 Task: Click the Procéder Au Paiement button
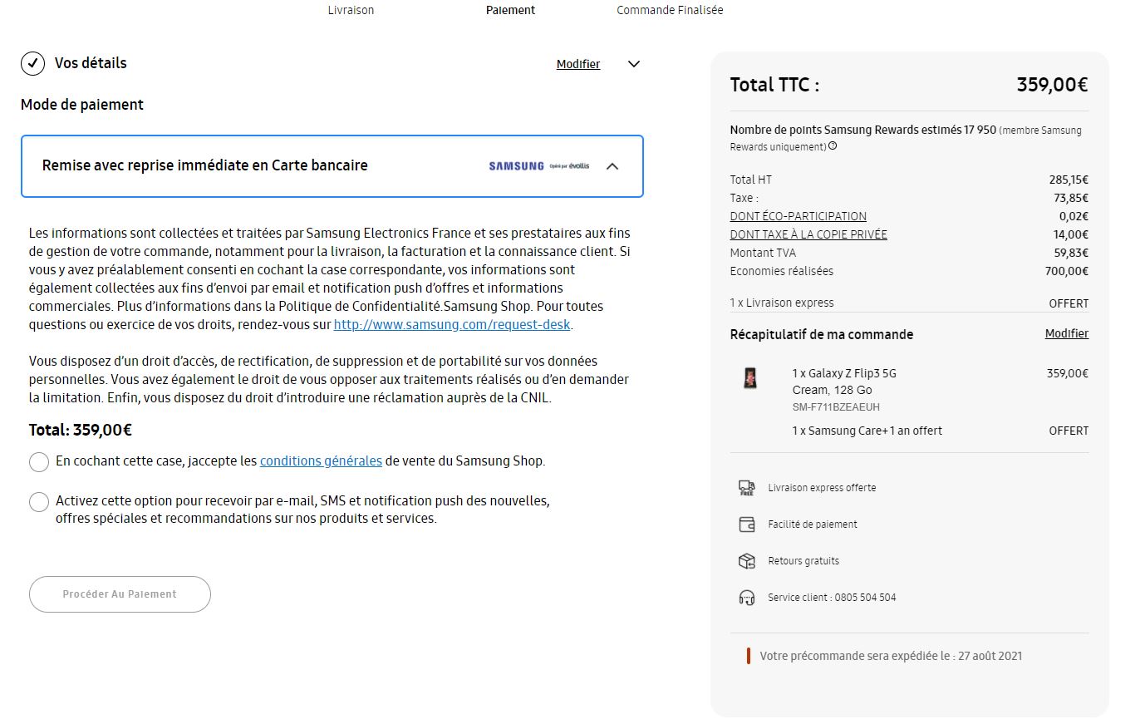coord(120,594)
